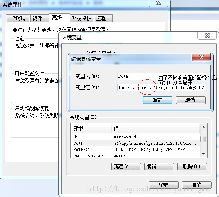Image resolution: width=219 pixels, height=197 pixels.
Task: Select the PROCESSOR_AR variable row
Action: click(x=135, y=155)
